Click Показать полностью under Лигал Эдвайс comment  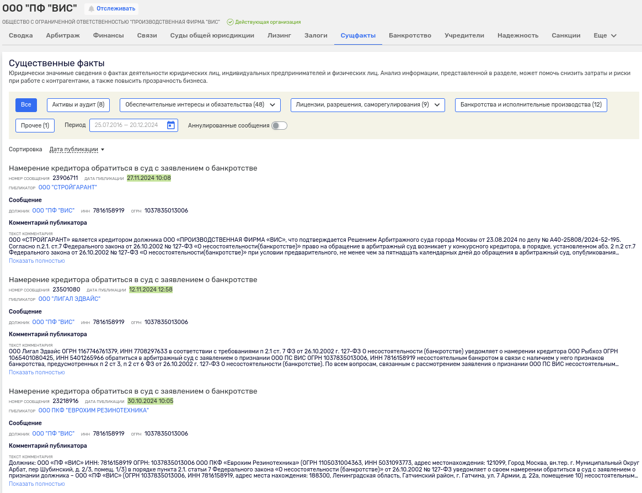coord(37,372)
